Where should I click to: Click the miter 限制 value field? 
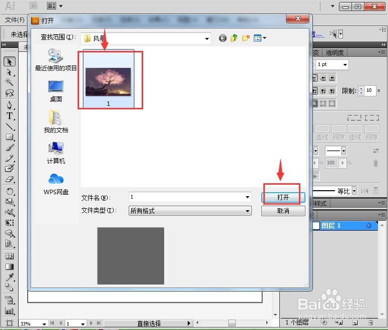pyautogui.click(x=370, y=90)
